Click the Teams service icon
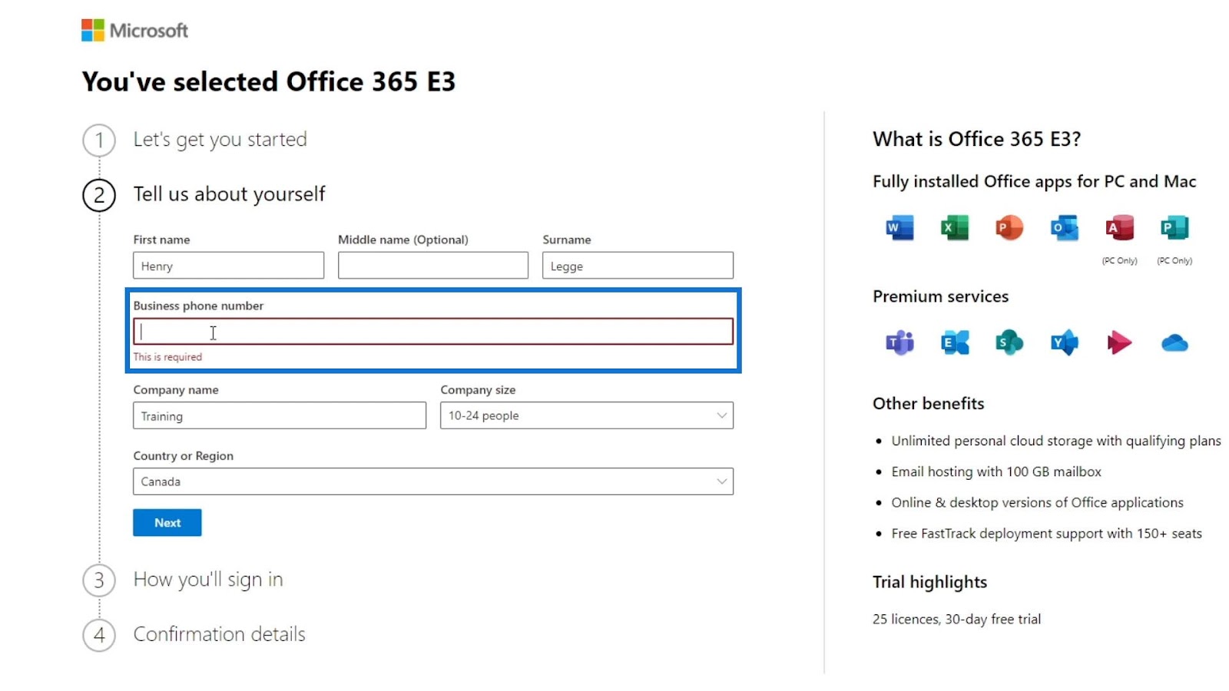The height and width of the screenshot is (691, 1229). 899,342
